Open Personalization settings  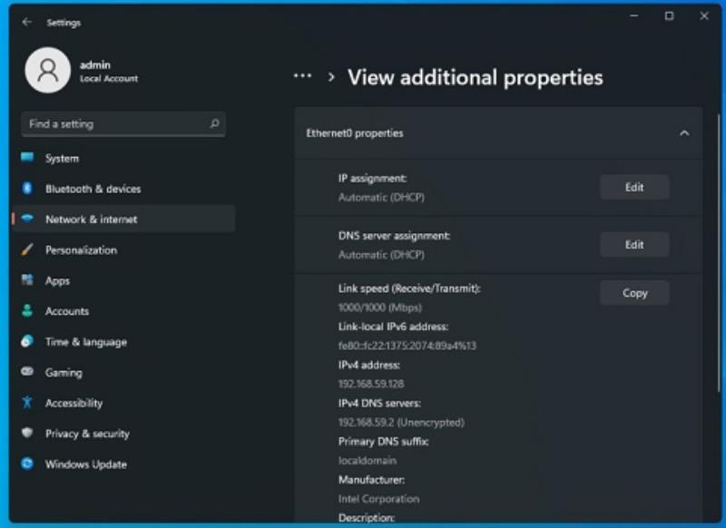[x=123, y=249]
